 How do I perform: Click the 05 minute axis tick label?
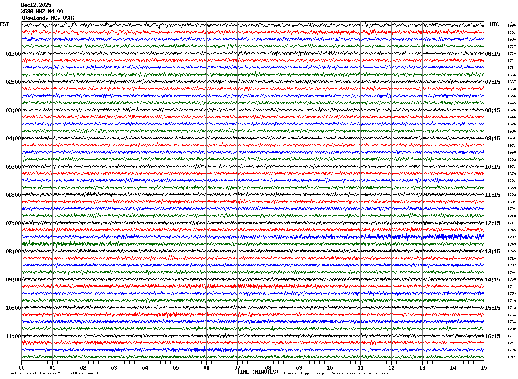176,367
